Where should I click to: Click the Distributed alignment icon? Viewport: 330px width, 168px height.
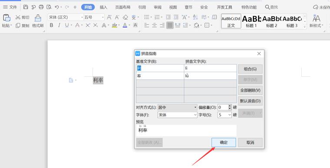178,26
